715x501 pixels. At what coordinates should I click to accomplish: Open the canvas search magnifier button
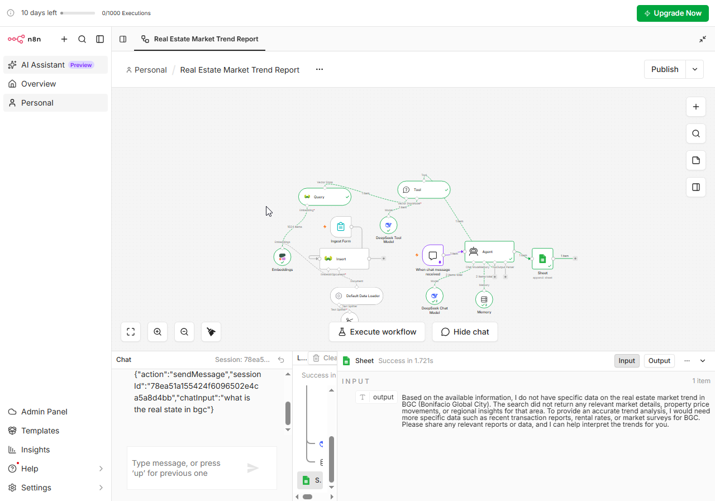tap(696, 133)
